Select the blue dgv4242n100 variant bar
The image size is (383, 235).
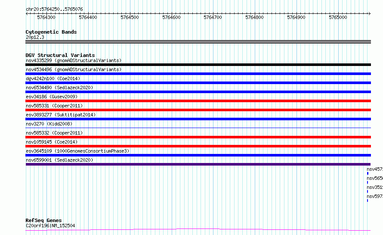click(x=198, y=83)
